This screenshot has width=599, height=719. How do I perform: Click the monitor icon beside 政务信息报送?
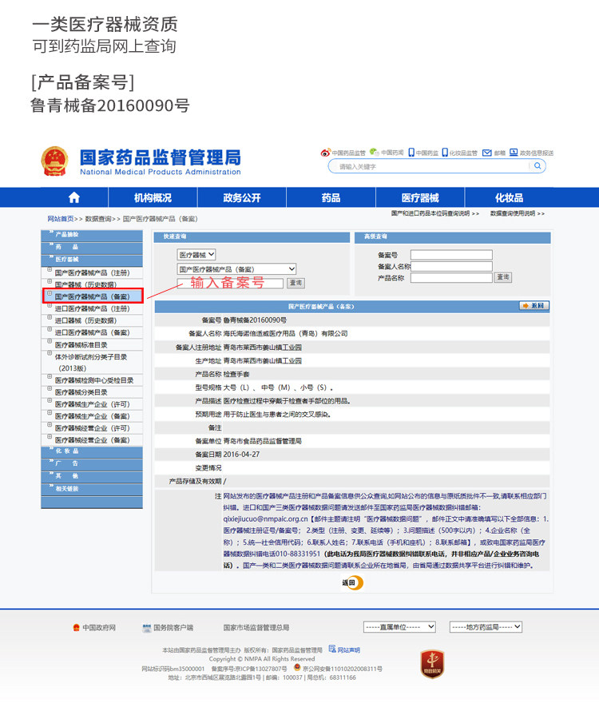(514, 153)
